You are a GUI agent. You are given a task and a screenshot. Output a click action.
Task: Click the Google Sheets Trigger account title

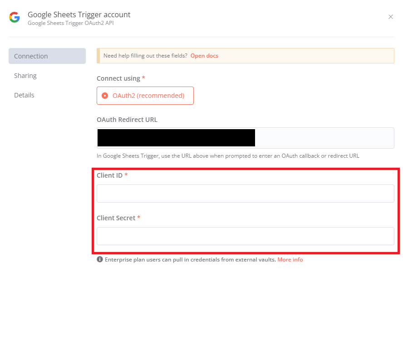pyautogui.click(x=79, y=15)
